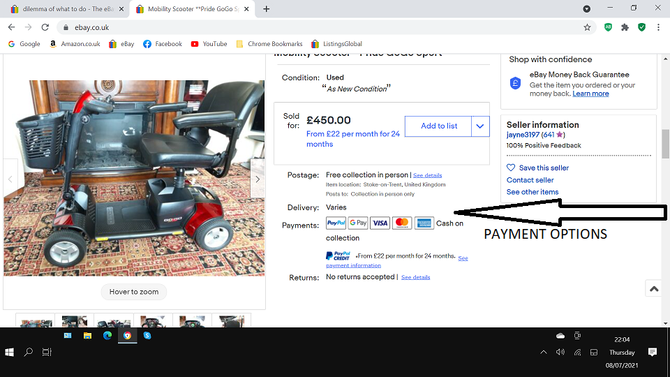Click the PayPal Credit logo
The height and width of the screenshot is (377, 670).
(x=338, y=256)
